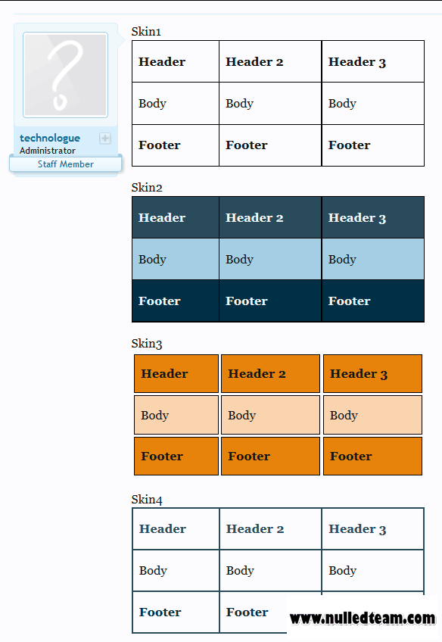Click the default avatar question mark image
Viewport: 442px width, 642px height.
tap(66, 75)
